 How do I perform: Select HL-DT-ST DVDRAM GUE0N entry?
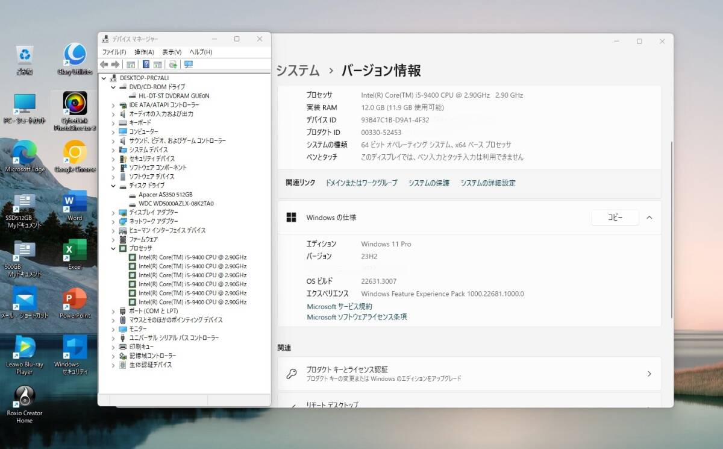[x=174, y=96]
